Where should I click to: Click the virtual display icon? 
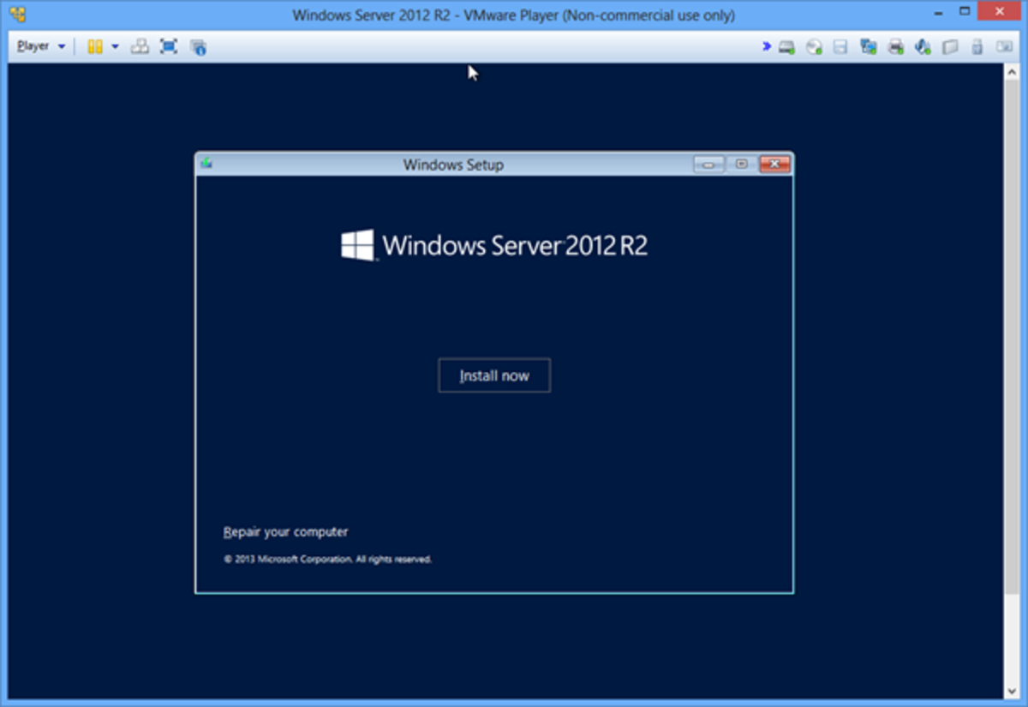(x=1002, y=46)
